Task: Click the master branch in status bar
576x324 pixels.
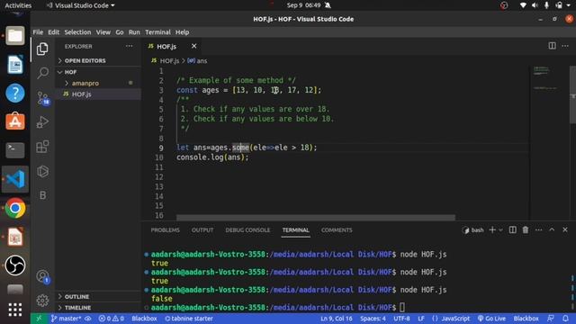Action: pos(66,319)
